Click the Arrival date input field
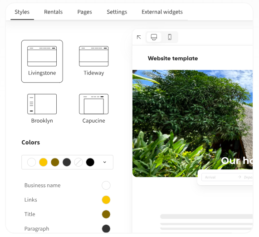The height and width of the screenshot is (237, 259). pos(220,177)
